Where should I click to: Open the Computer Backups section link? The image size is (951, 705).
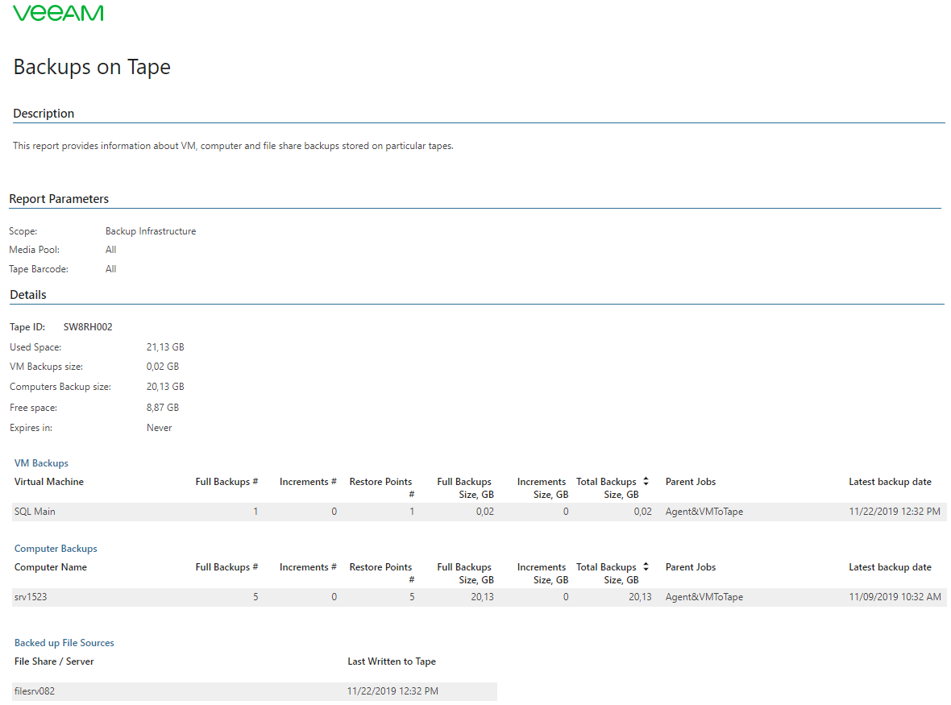click(56, 549)
